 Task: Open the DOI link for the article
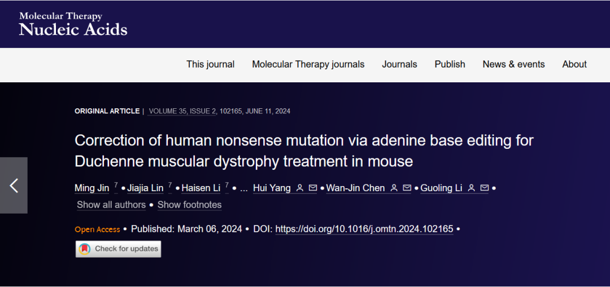point(364,229)
